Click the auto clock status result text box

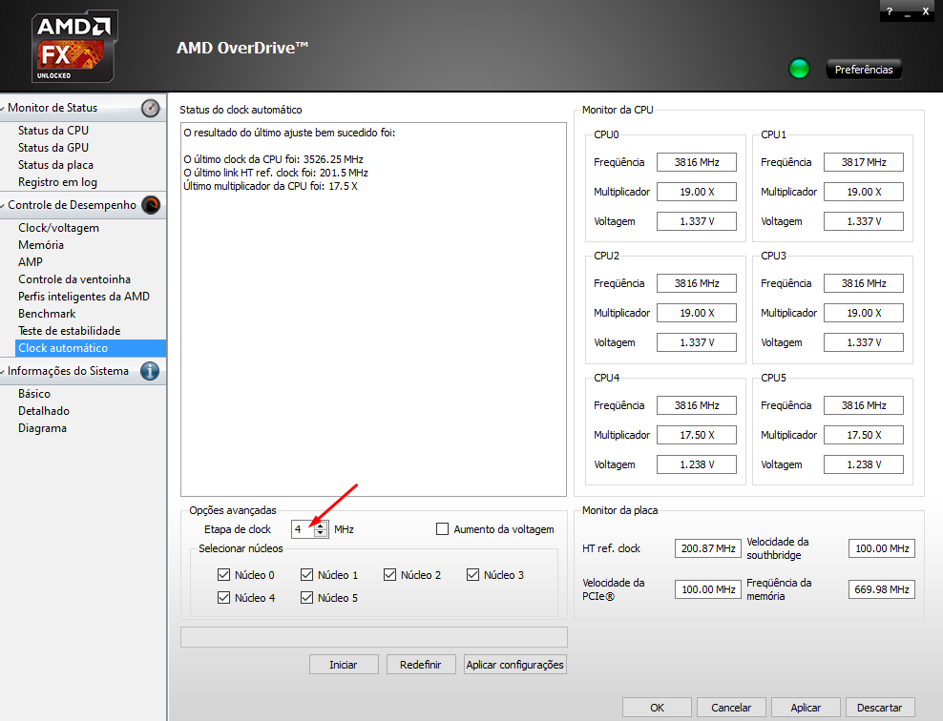(x=373, y=309)
